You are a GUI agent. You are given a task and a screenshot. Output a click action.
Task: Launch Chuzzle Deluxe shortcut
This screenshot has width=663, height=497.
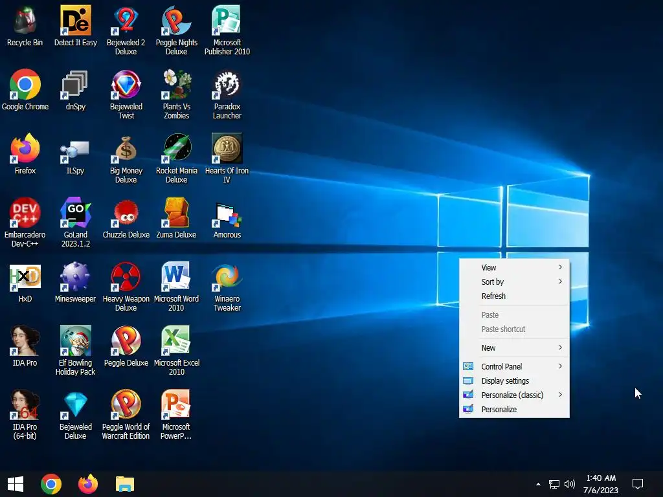point(126,218)
